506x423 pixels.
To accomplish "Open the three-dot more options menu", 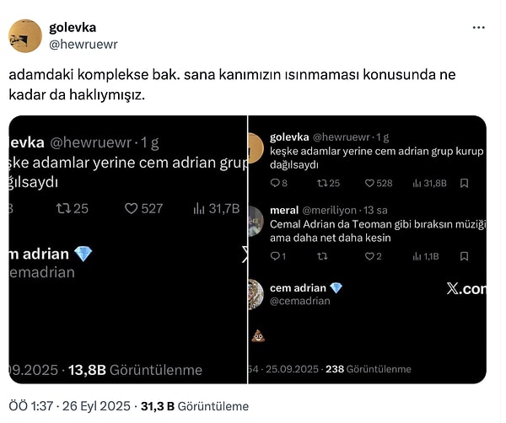I will click(x=479, y=27).
